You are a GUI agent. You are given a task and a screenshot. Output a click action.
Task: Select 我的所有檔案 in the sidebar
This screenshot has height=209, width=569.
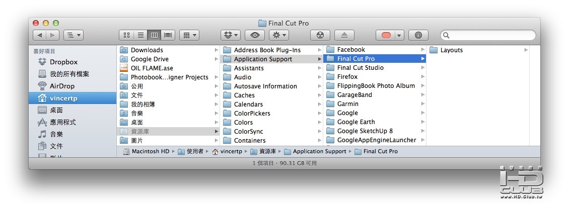point(73,74)
